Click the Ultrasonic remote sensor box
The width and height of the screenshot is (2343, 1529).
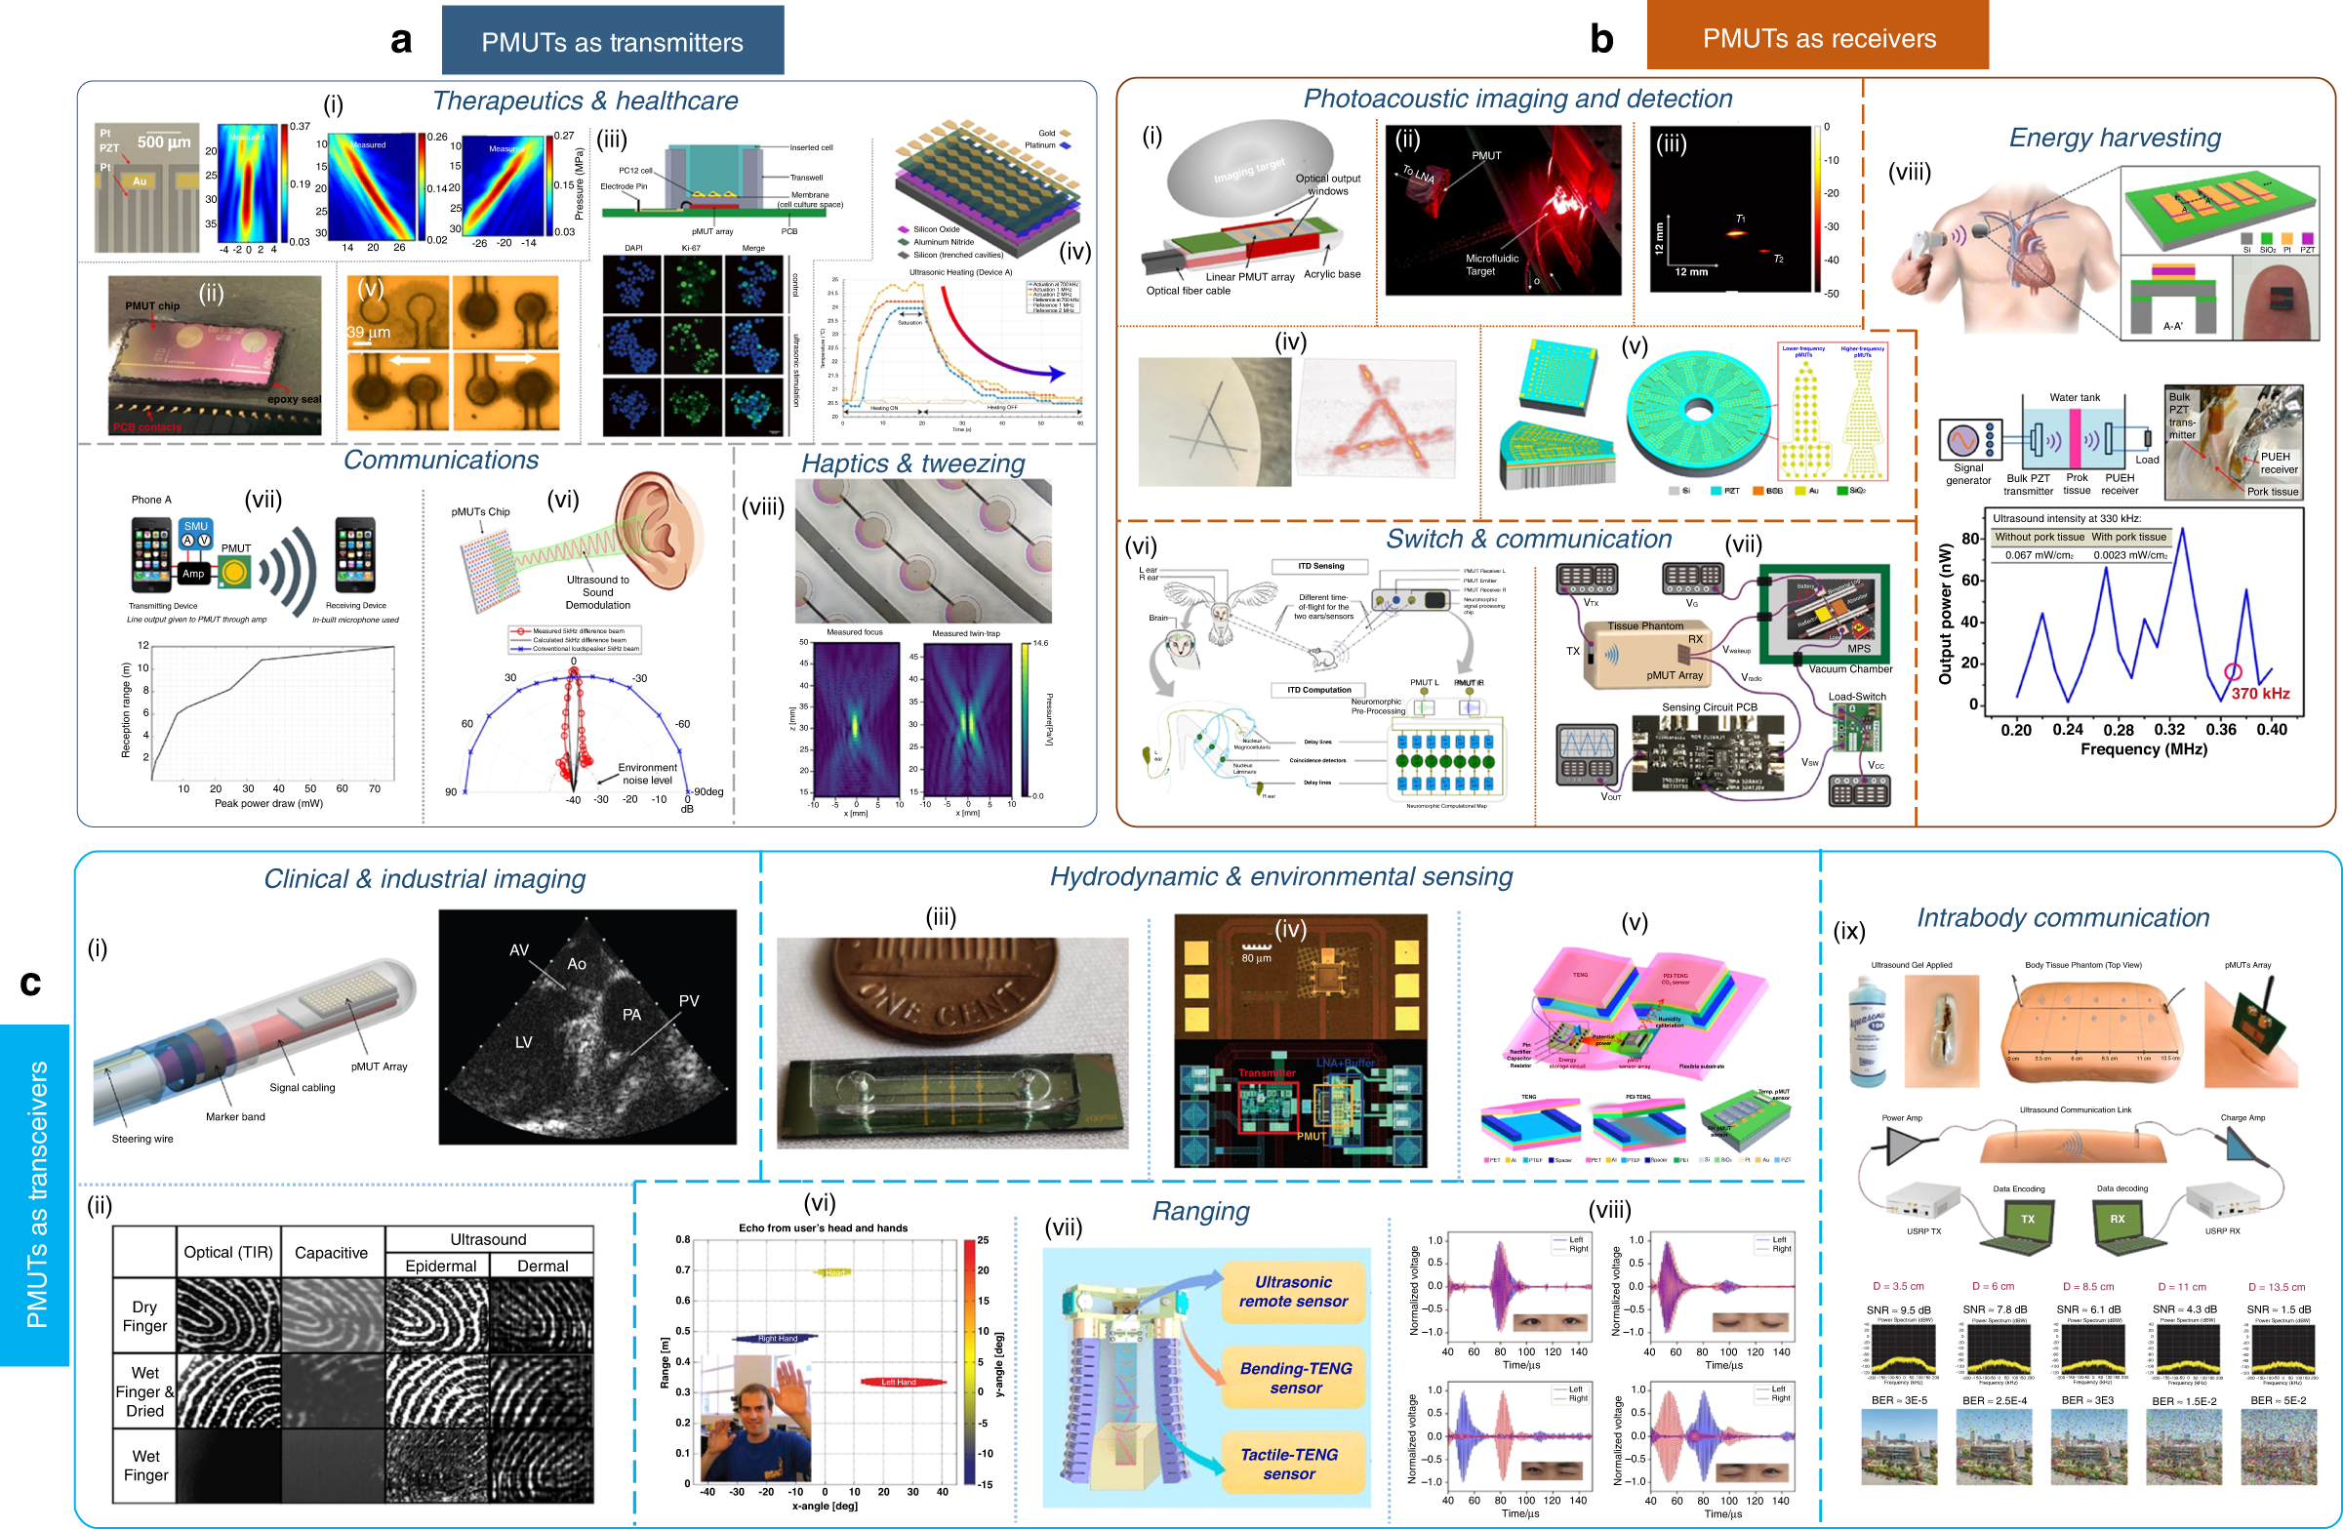(1293, 1291)
